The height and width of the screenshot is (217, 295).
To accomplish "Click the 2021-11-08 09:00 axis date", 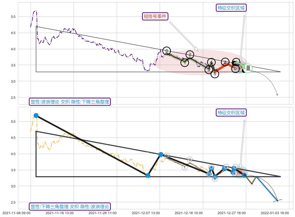I will point(17,213).
